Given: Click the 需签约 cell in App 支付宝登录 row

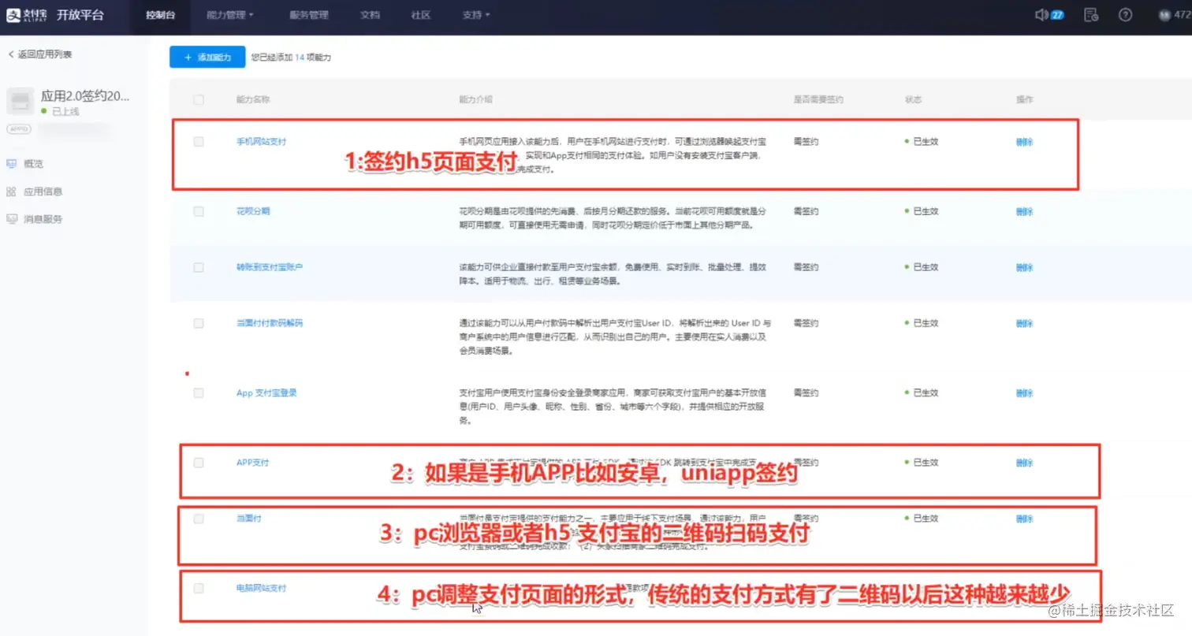Looking at the screenshot, I should [x=806, y=392].
